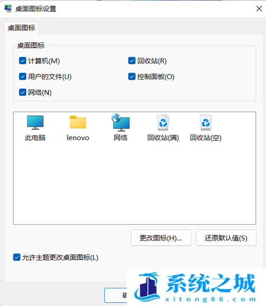This screenshot has width=266, height=306.
Task: Click the lenovo label text
Action: (78, 138)
